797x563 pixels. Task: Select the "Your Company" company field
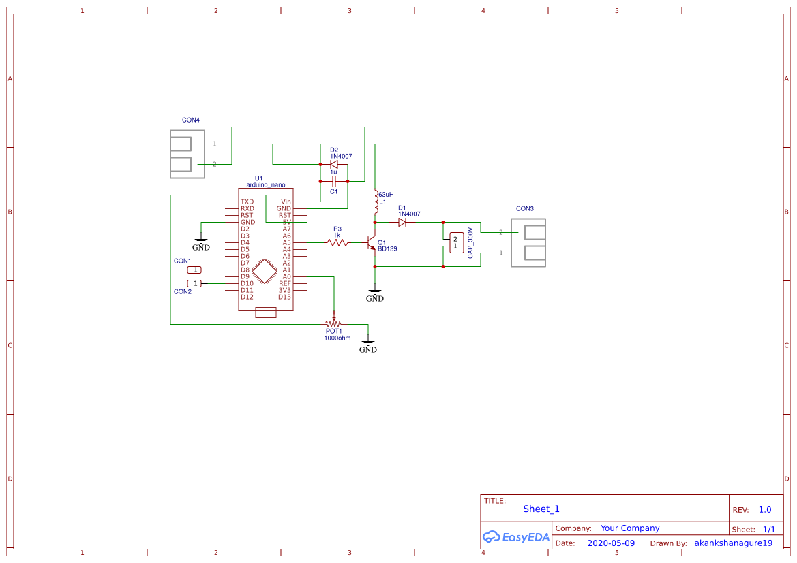pyautogui.click(x=630, y=528)
